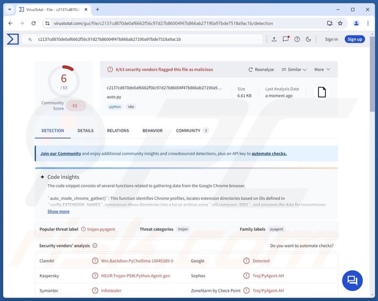The height and width of the screenshot is (301, 378).
Task: Click the trojan threat category tag
Action: [x=183, y=229]
